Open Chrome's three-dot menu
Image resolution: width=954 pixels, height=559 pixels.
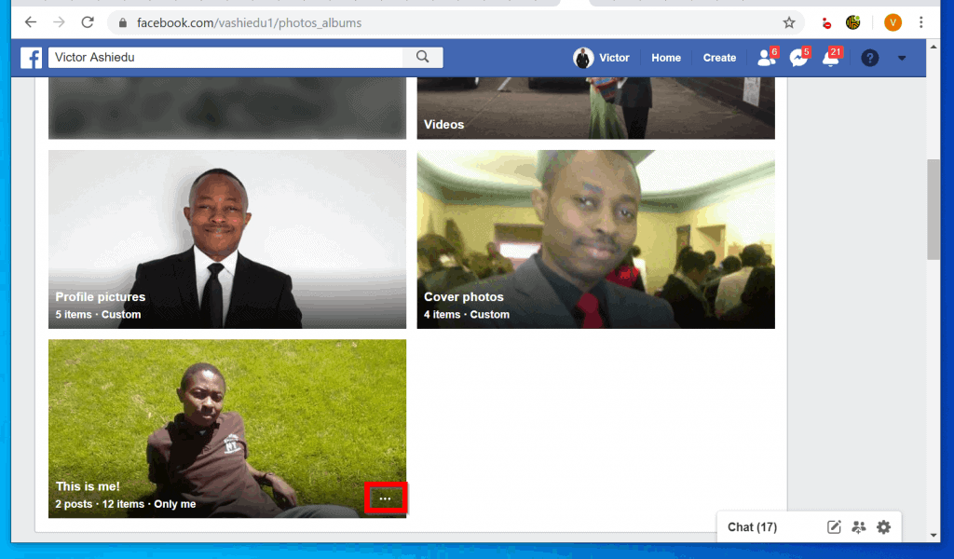(x=921, y=22)
